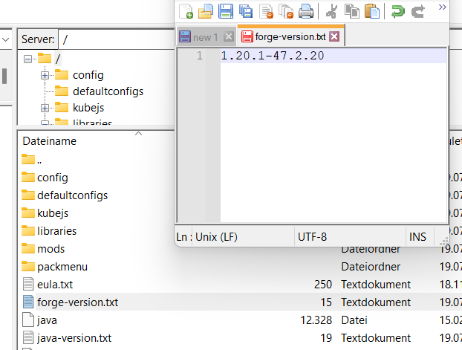Click the Copy toolbar icon
Image resolution: width=462 pixels, height=350 pixels.
click(x=352, y=11)
